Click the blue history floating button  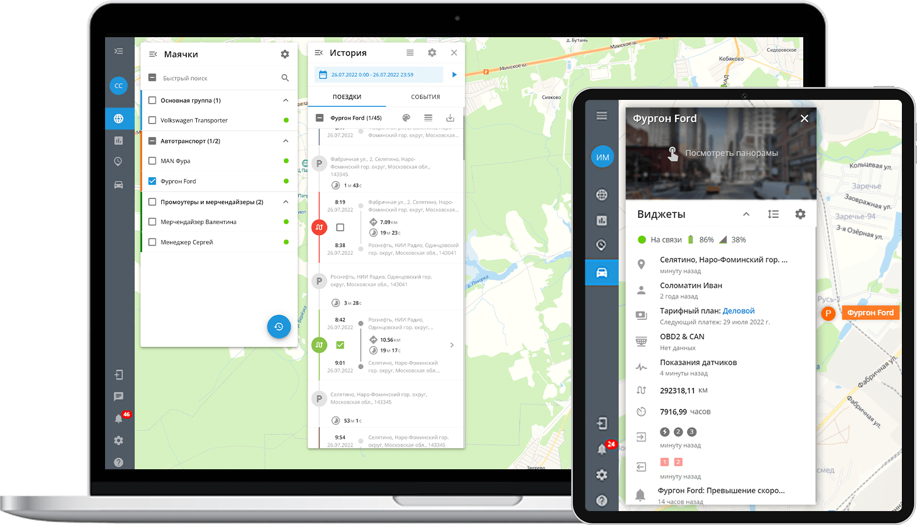279,326
